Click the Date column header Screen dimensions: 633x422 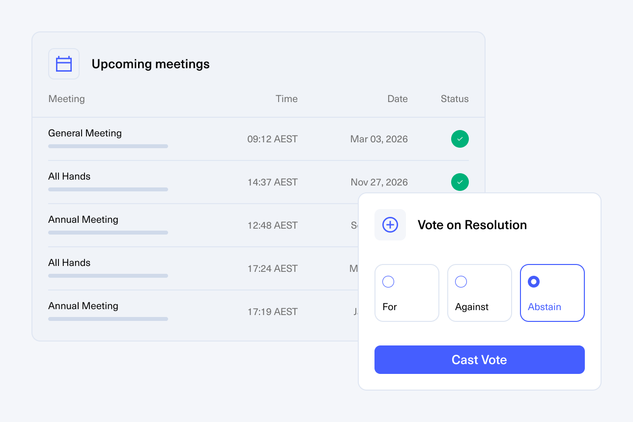(x=398, y=99)
